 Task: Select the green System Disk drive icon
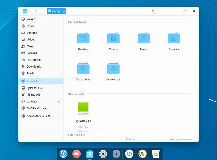click(83, 109)
